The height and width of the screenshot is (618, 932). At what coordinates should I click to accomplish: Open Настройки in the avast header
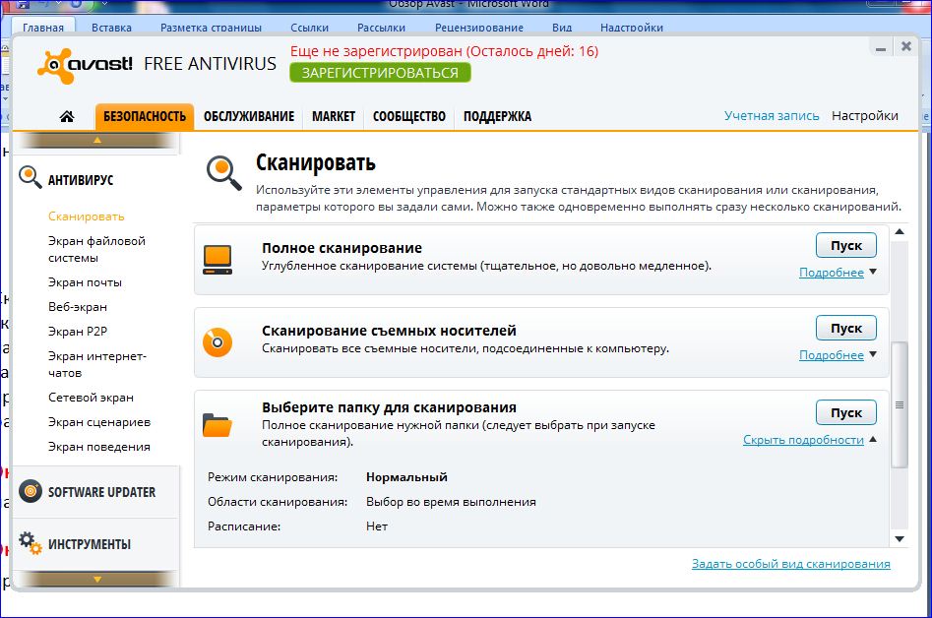(x=865, y=116)
